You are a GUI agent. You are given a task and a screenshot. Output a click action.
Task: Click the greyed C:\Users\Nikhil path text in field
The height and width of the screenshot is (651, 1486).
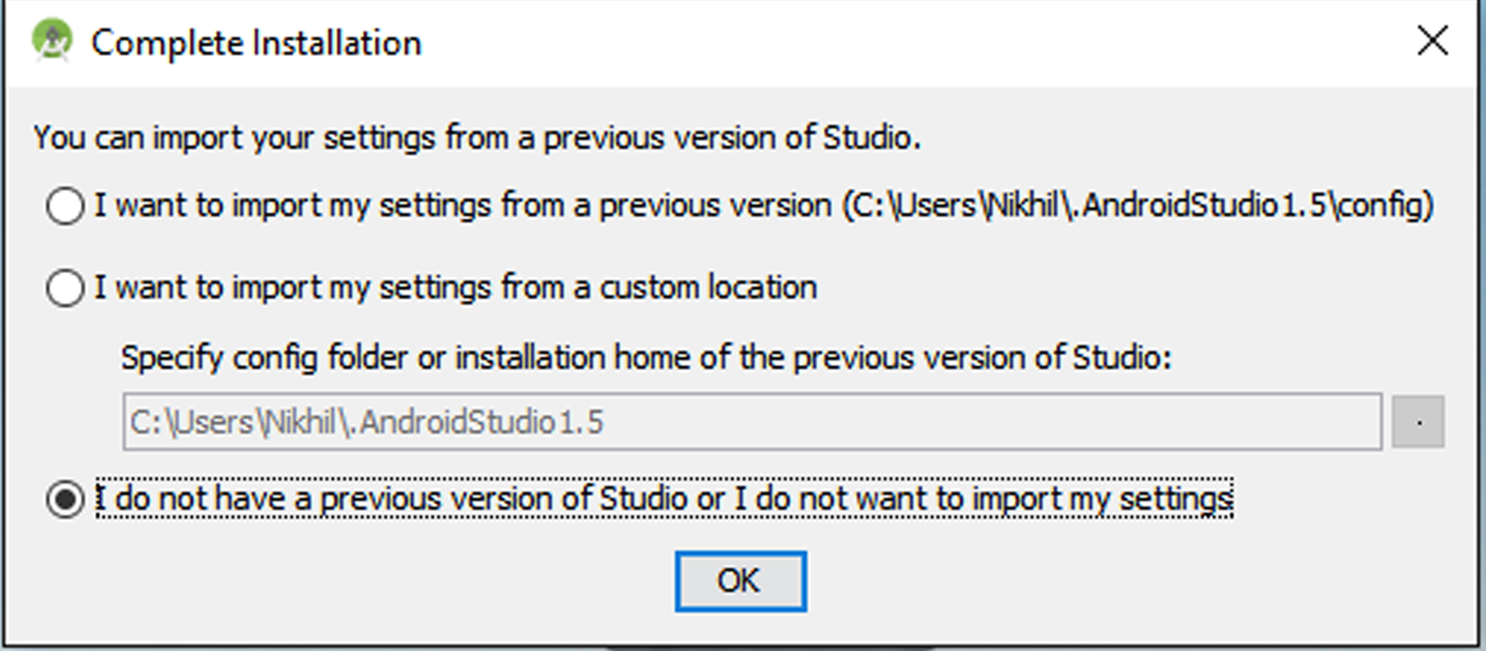(366, 422)
